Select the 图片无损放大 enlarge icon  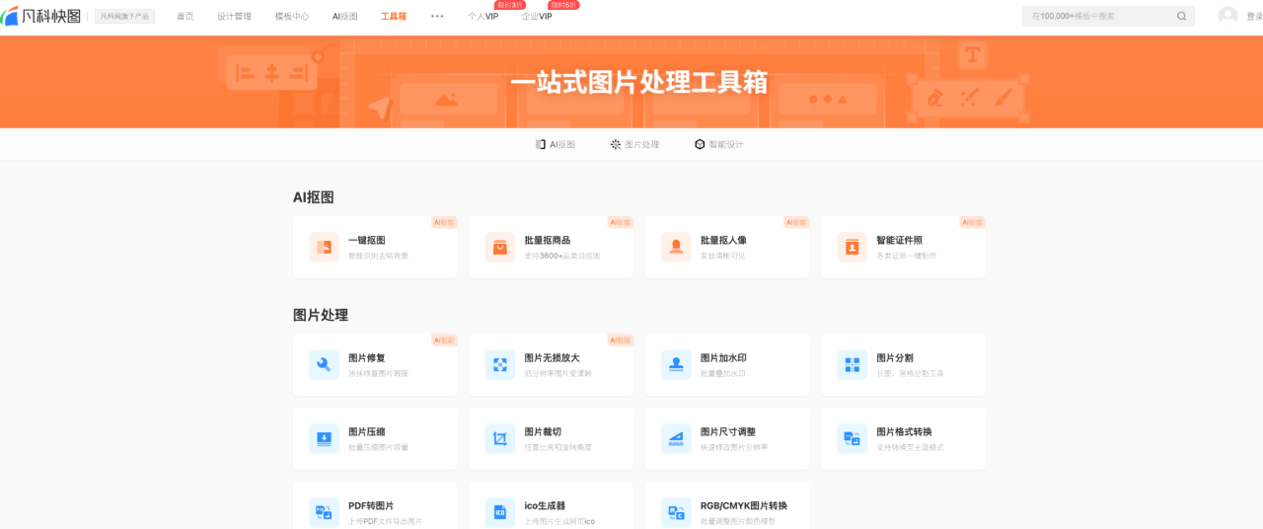click(500, 365)
